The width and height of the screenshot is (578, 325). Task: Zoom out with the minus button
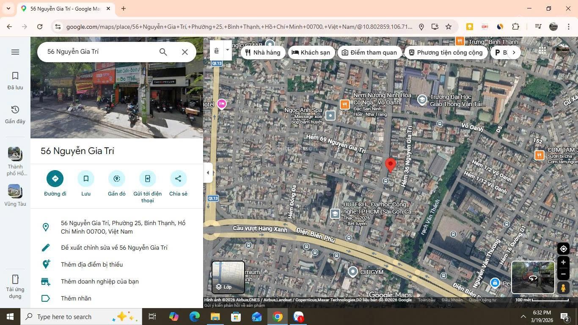pos(563,274)
